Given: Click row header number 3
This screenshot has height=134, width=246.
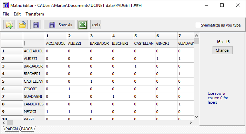Looking at the screenshot, I should [x=12, y=66].
